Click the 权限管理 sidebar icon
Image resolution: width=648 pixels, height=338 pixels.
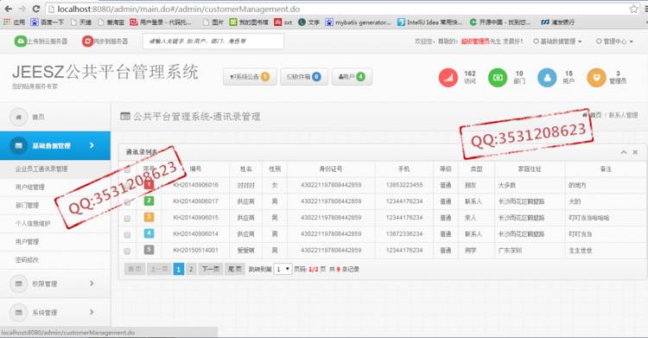point(19,284)
